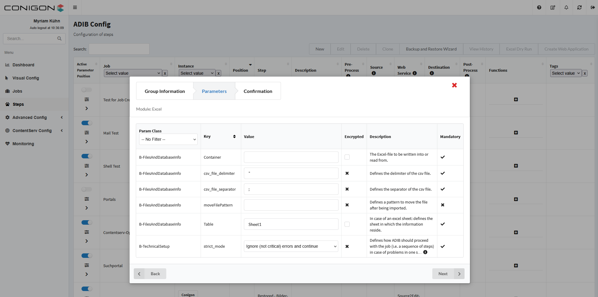Check the Encrypted box for Table

pyautogui.click(x=347, y=224)
